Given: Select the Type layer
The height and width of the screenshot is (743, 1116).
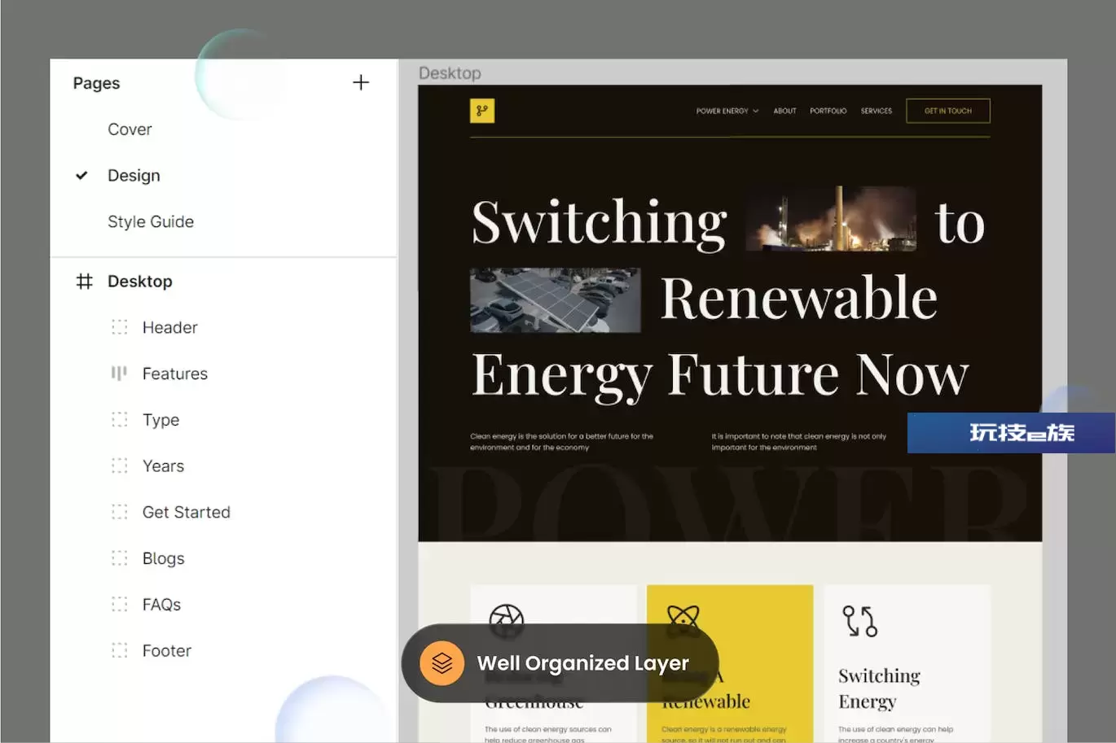Looking at the screenshot, I should click(160, 420).
